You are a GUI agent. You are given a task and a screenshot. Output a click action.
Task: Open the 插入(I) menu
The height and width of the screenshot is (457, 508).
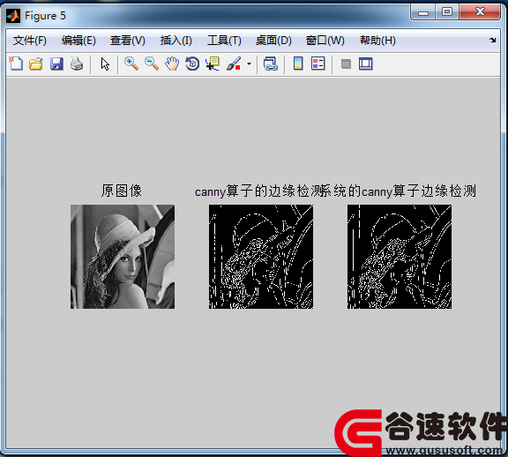coord(176,41)
